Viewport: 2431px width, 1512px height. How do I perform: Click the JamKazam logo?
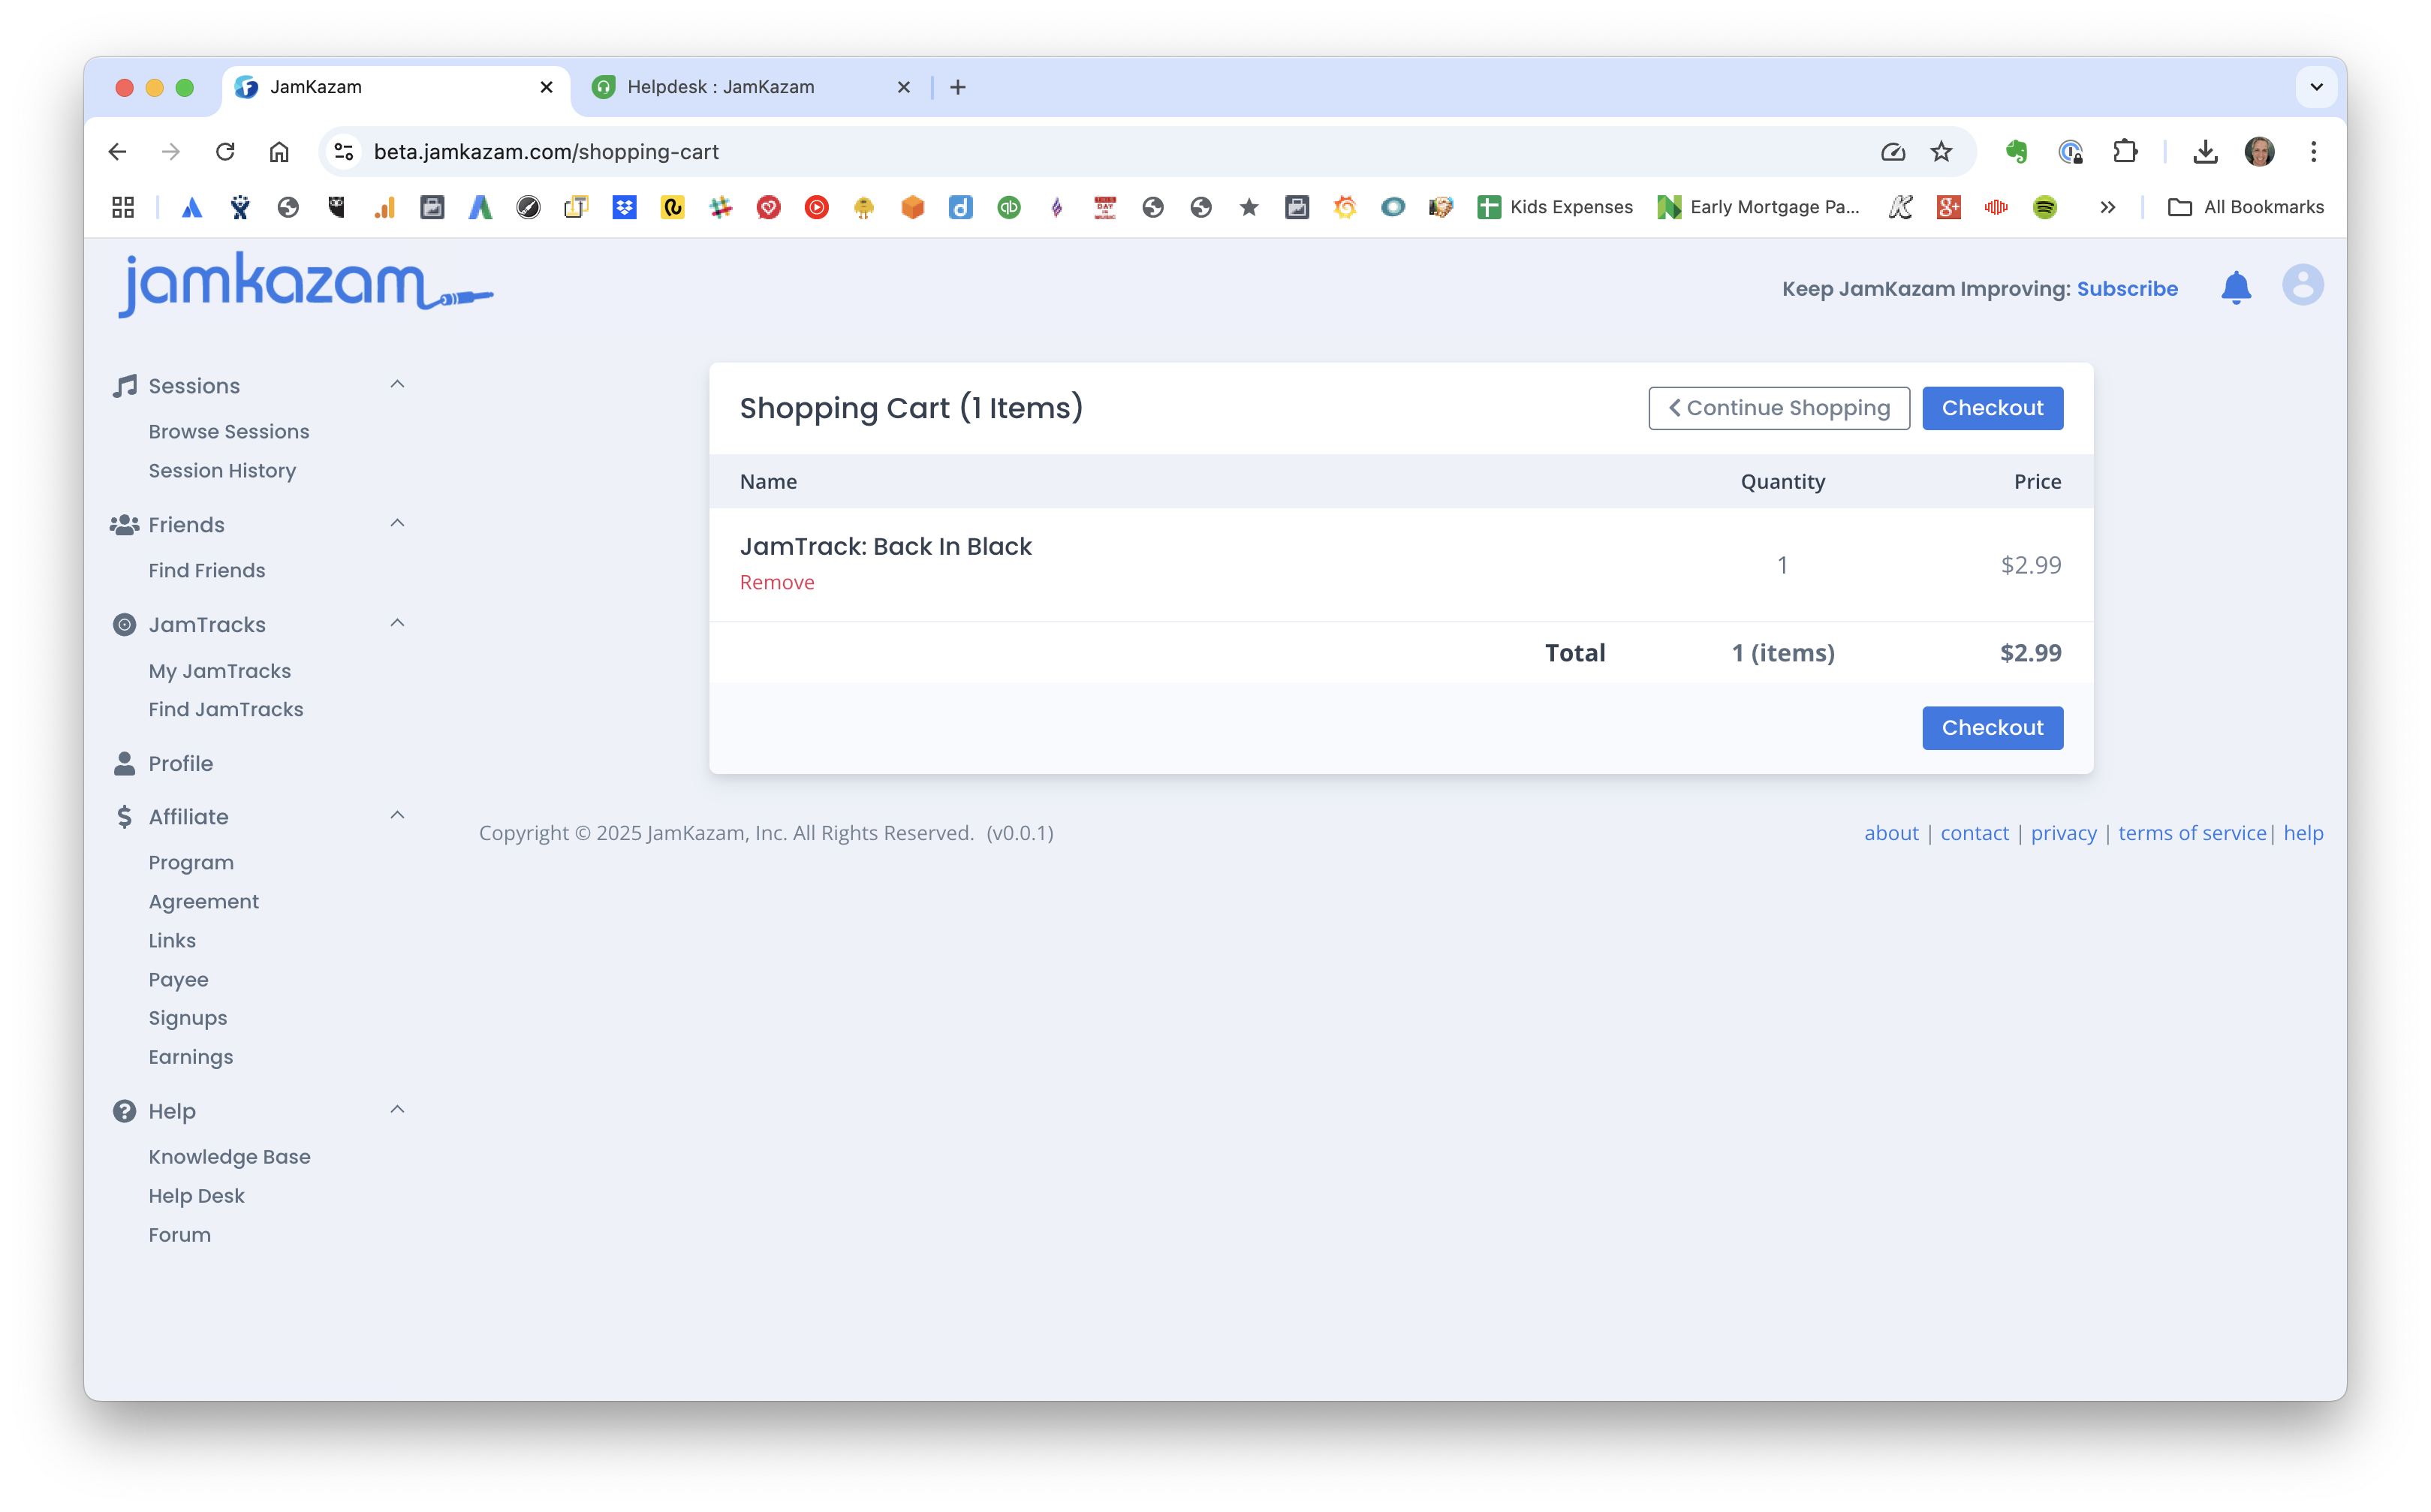[305, 285]
